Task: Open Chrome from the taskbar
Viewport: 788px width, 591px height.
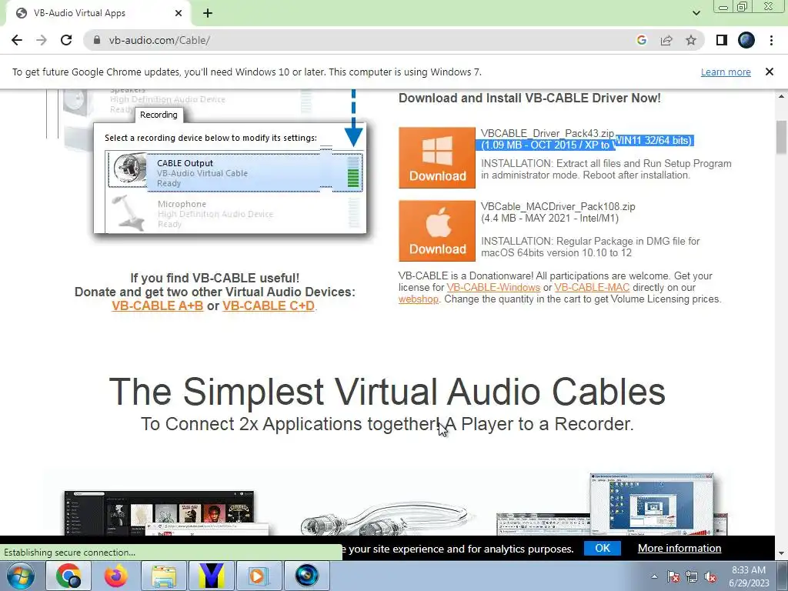Action: coord(68,576)
